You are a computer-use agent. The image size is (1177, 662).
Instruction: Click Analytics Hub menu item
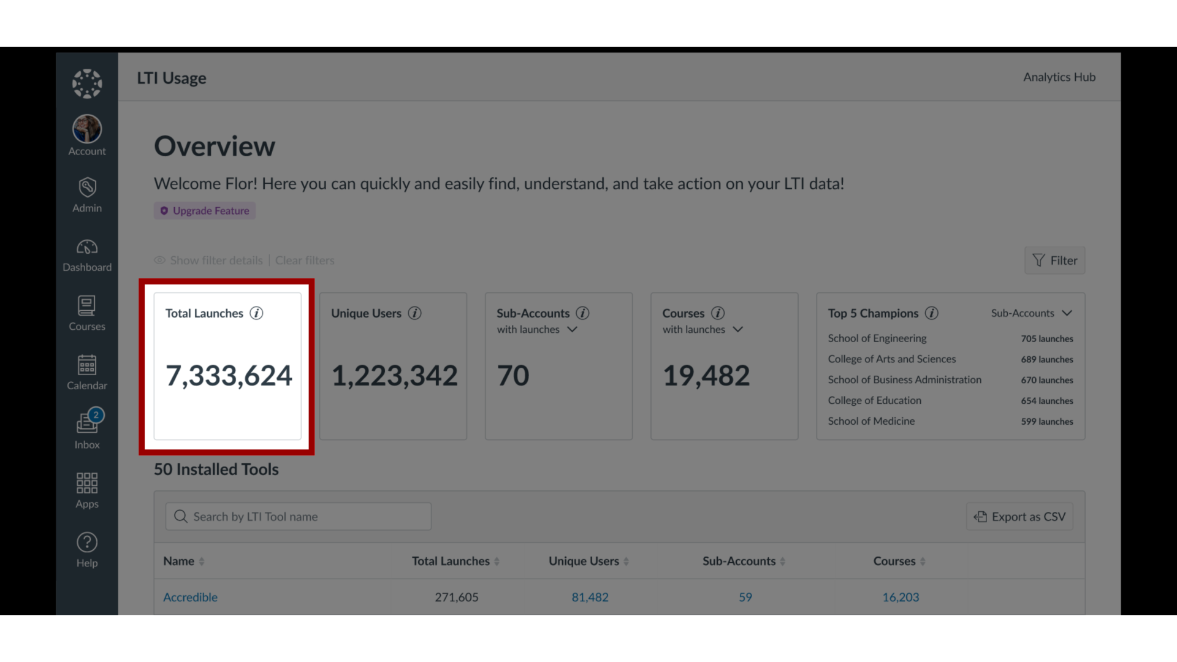coord(1059,77)
